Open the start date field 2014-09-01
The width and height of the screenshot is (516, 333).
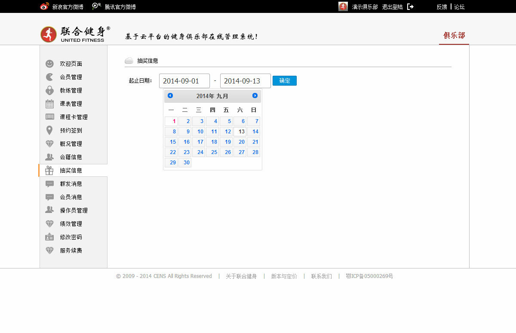point(184,81)
